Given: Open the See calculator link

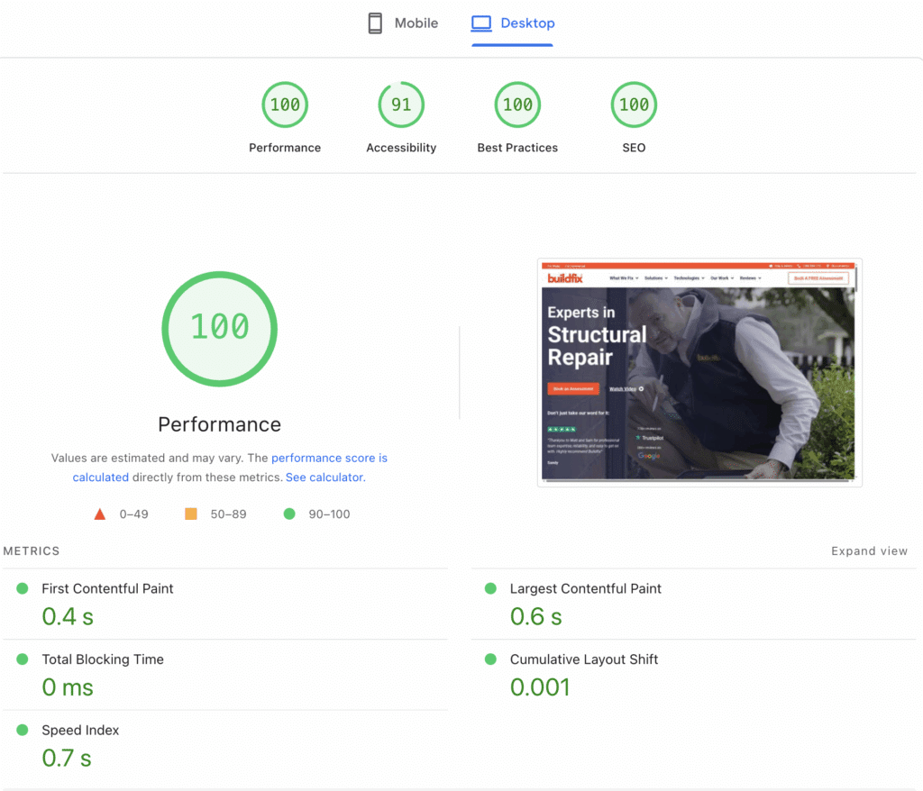Looking at the screenshot, I should point(324,477).
